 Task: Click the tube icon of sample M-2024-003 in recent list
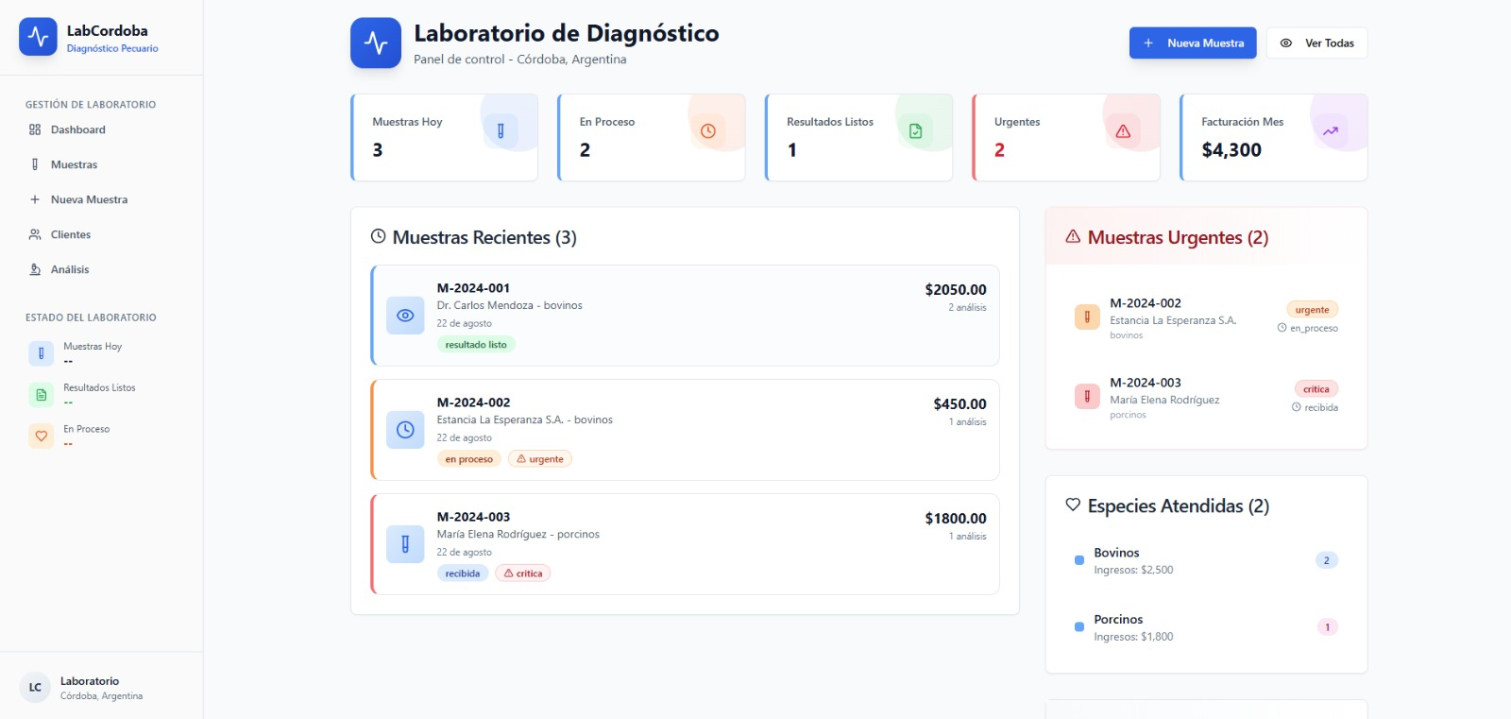click(x=405, y=544)
